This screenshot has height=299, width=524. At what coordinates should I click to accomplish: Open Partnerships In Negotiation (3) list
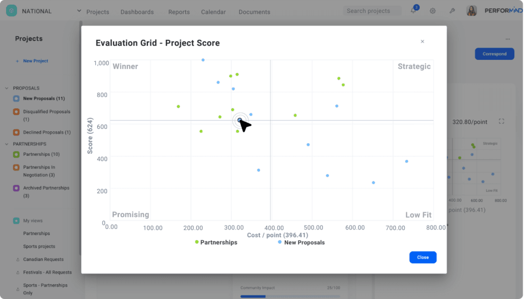pos(39,171)
